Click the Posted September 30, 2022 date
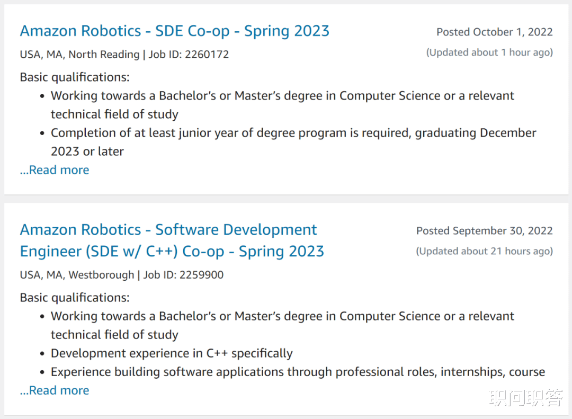The width and height of the screenshot is (572, 419). pos(484,231)
